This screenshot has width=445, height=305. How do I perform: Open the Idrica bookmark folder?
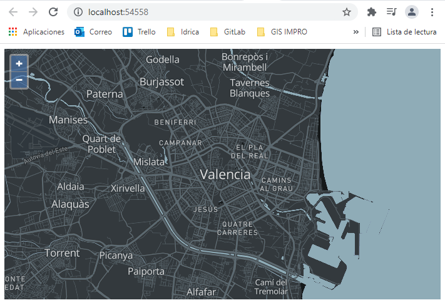[183, 32]
